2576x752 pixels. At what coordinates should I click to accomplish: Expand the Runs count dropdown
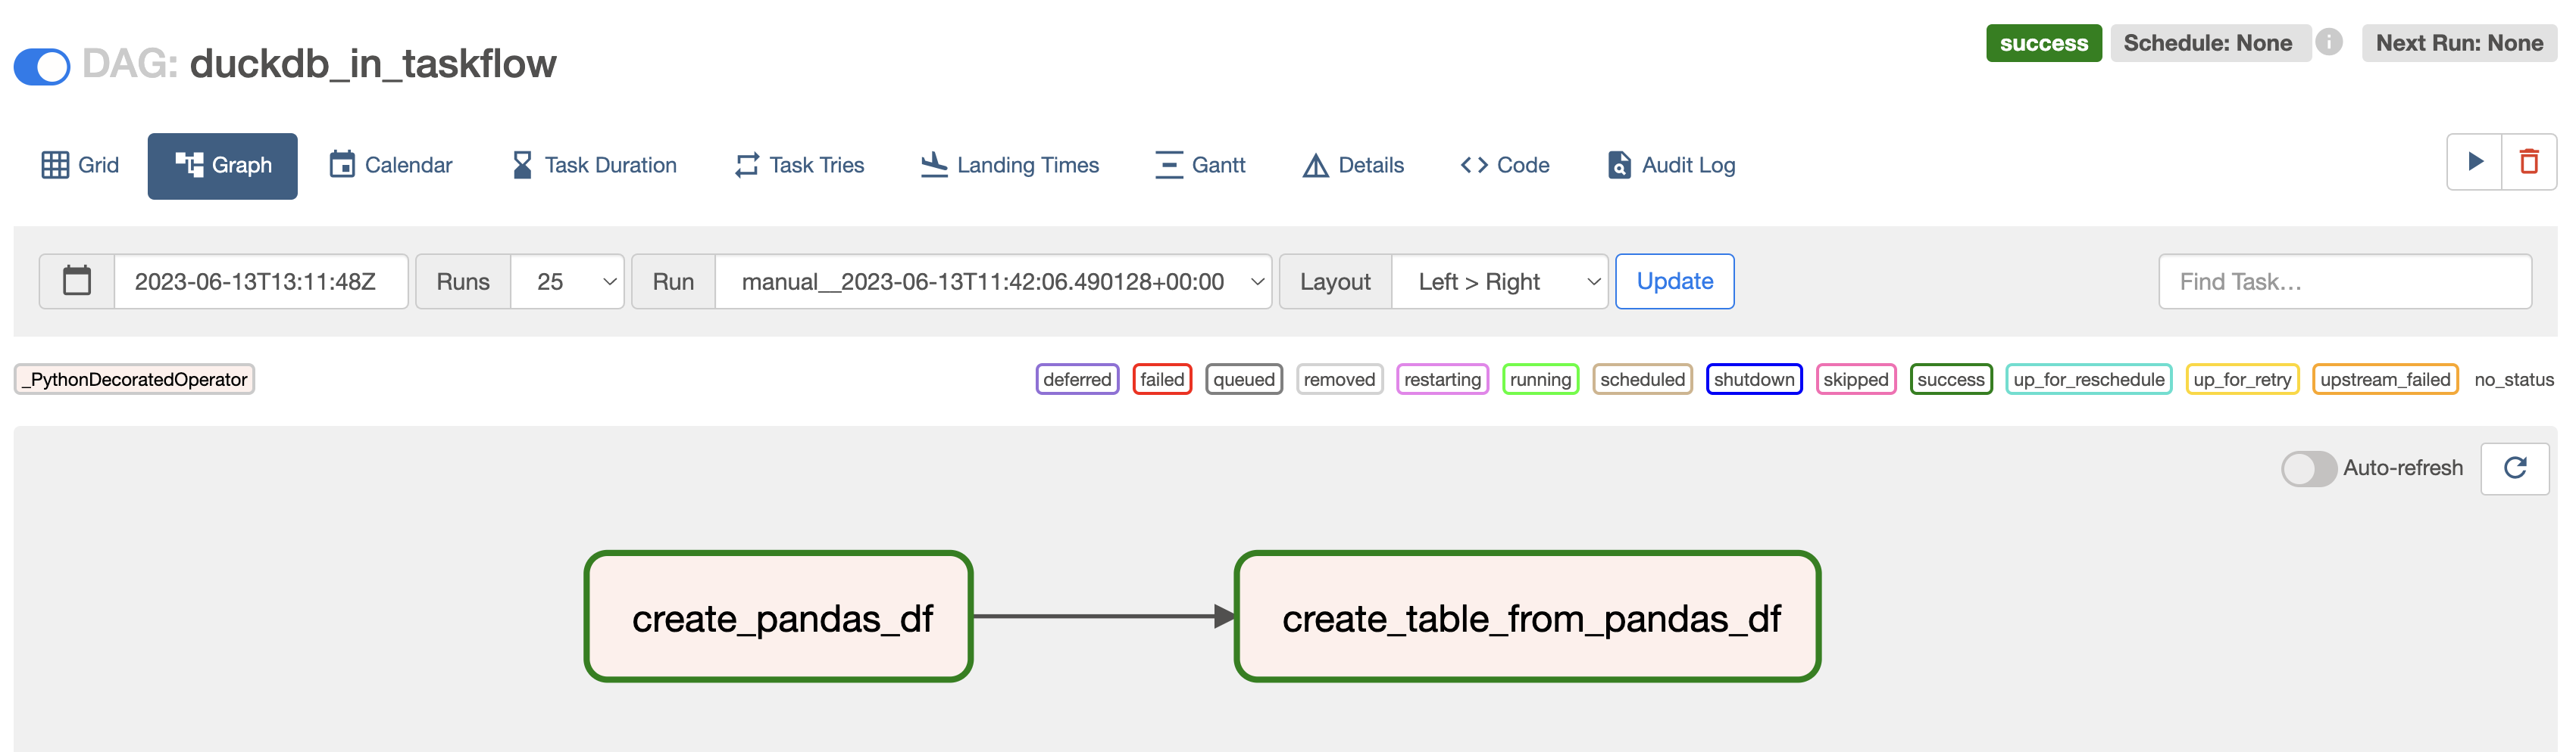567,281
